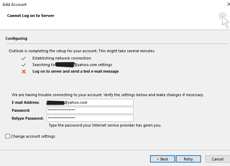Click the Establishing network connection step text

click(62, 58)
